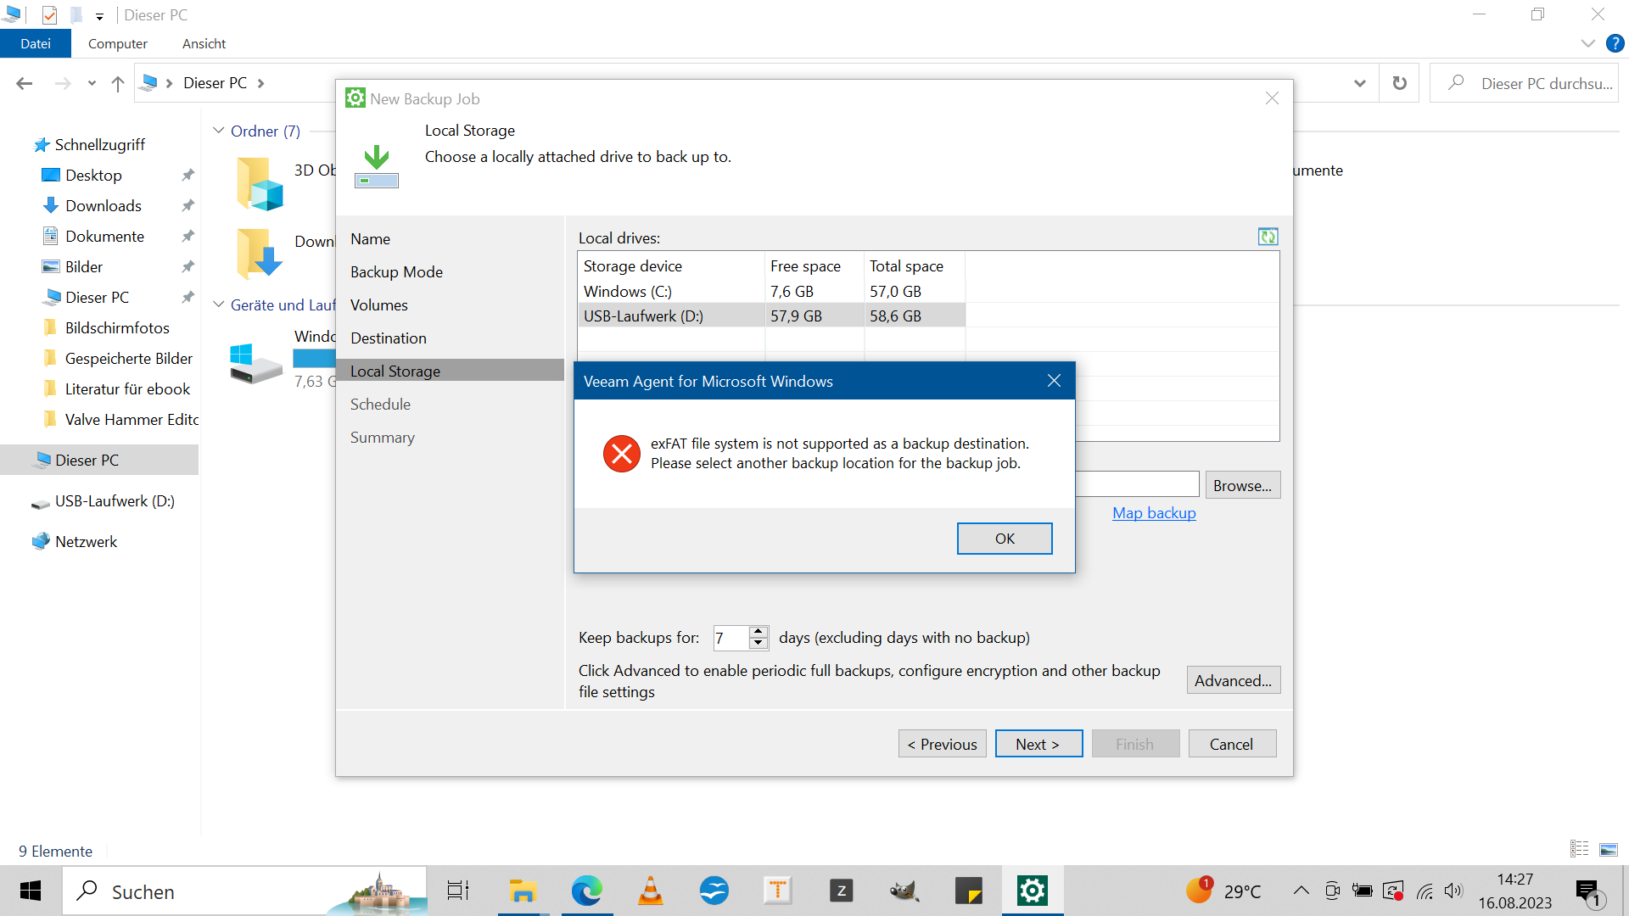
Task: Click the Map backup link
Action: (1154, 513)
